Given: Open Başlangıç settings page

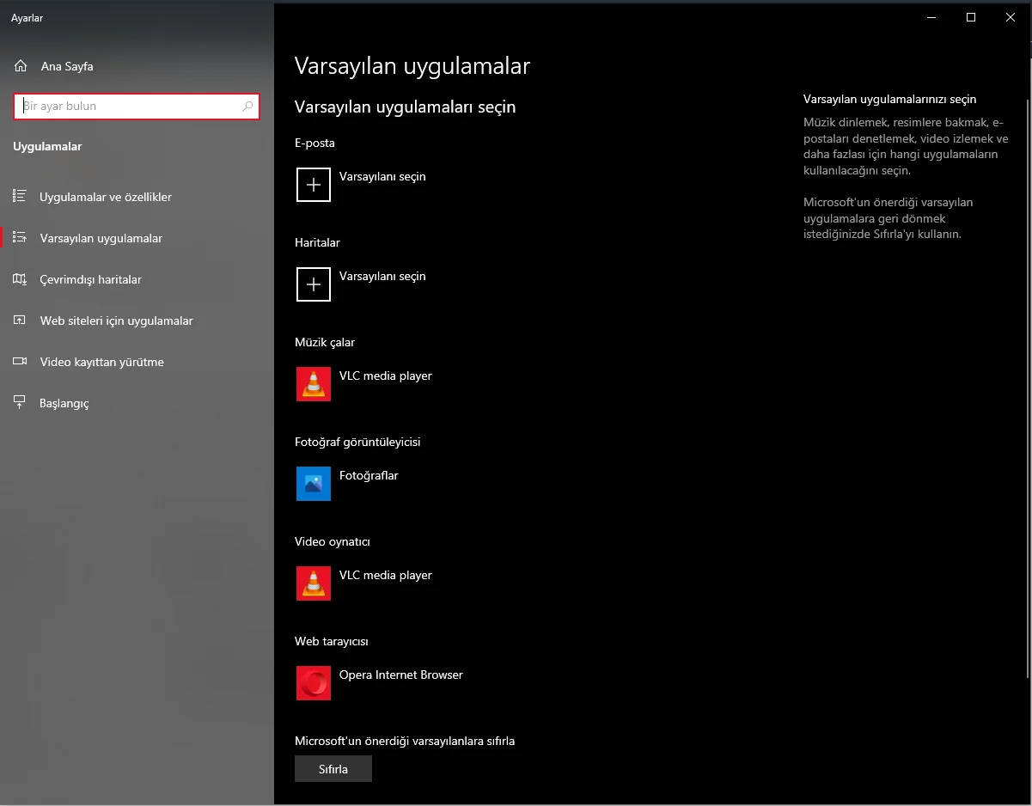Looking at the screenshot, I should point(137,403).
